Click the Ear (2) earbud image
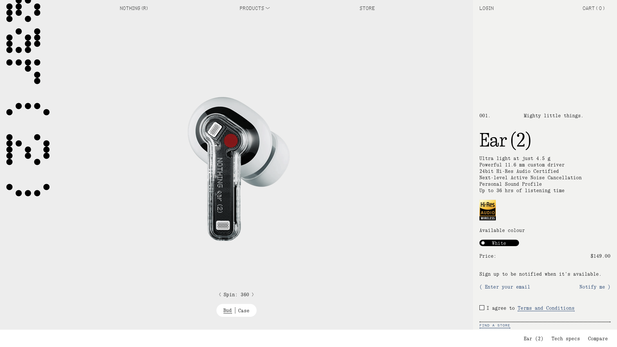617x347 pixels. [238, 169]
